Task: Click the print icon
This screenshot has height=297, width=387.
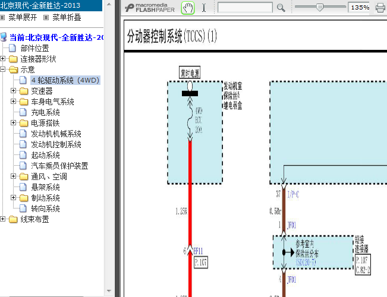Action: pos(380,8)
